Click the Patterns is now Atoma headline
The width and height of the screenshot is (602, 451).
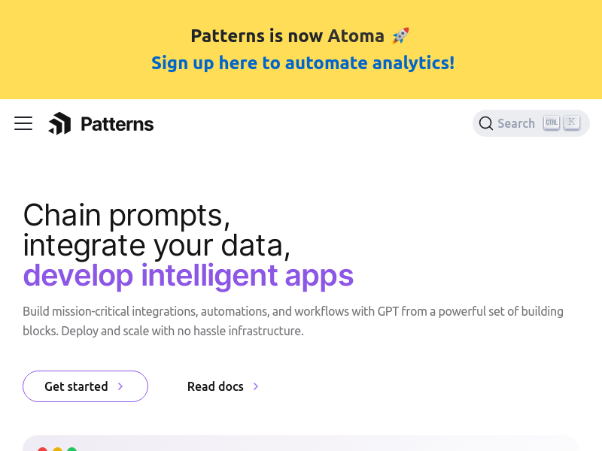(x=287, y=36)
